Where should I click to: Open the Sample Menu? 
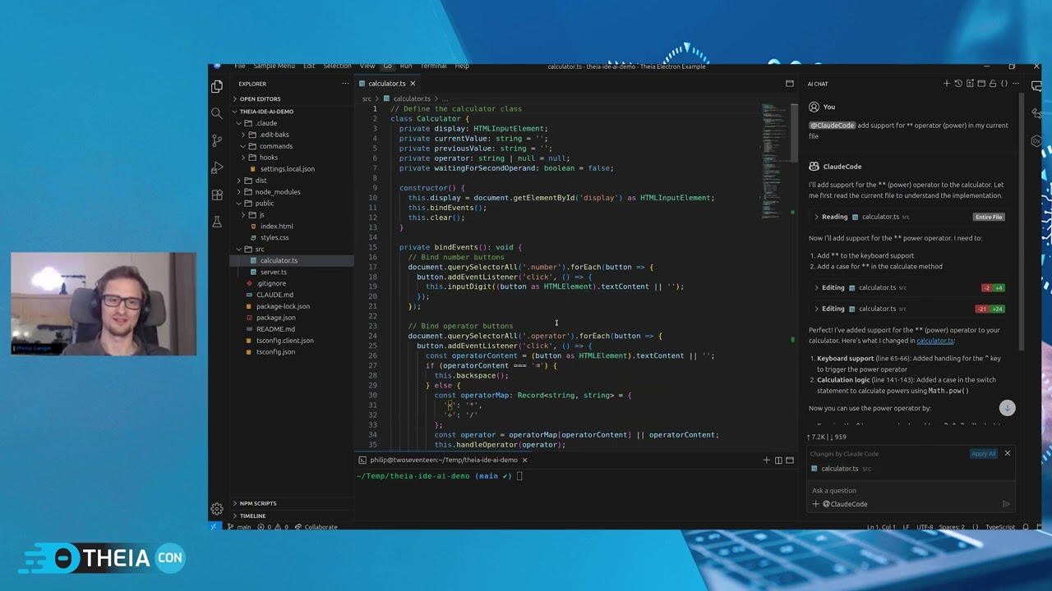coord(274,66)
